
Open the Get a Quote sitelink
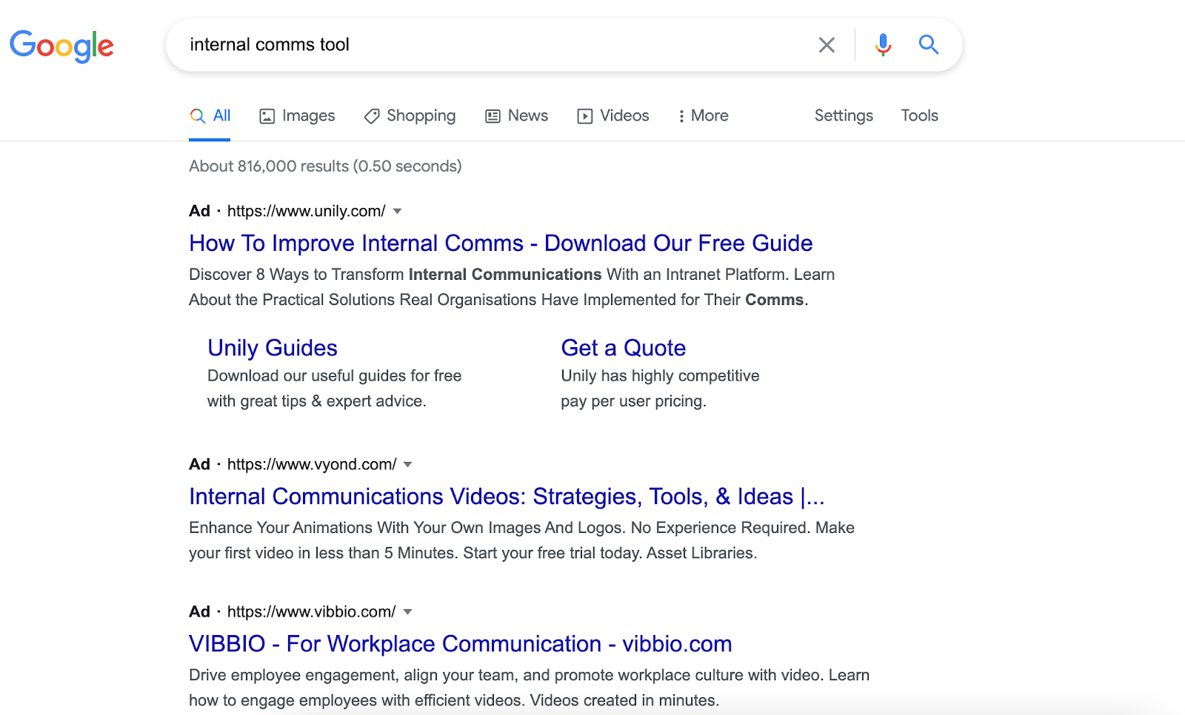pos(624,348)
